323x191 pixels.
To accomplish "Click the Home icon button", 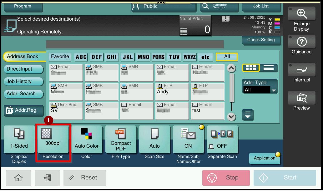I will point(18,178).
